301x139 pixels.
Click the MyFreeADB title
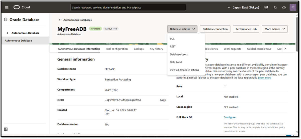tap(72, 29)
